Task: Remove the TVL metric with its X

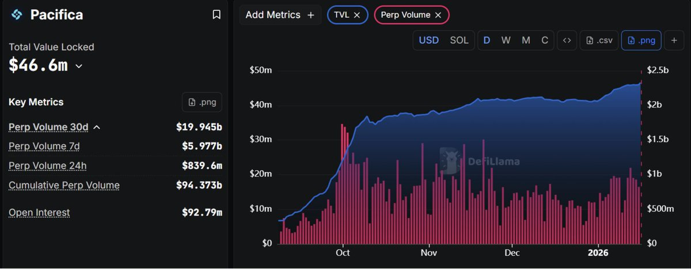Action: 357,15
